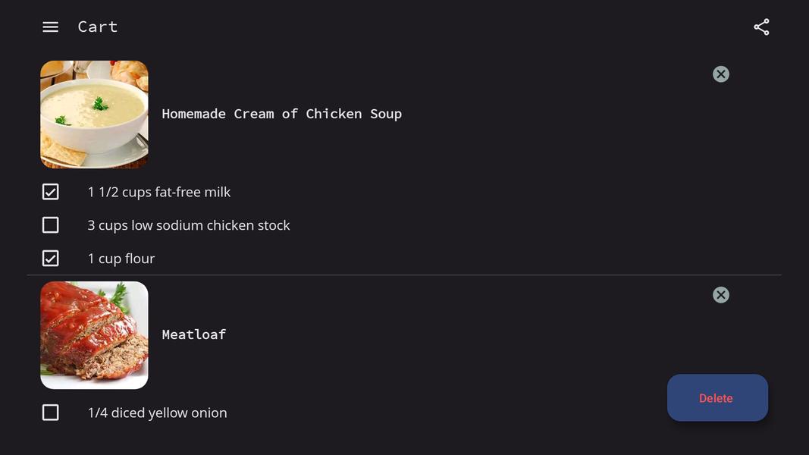
Task: Click the Cart page title
Action: click(x=98, y=27)
